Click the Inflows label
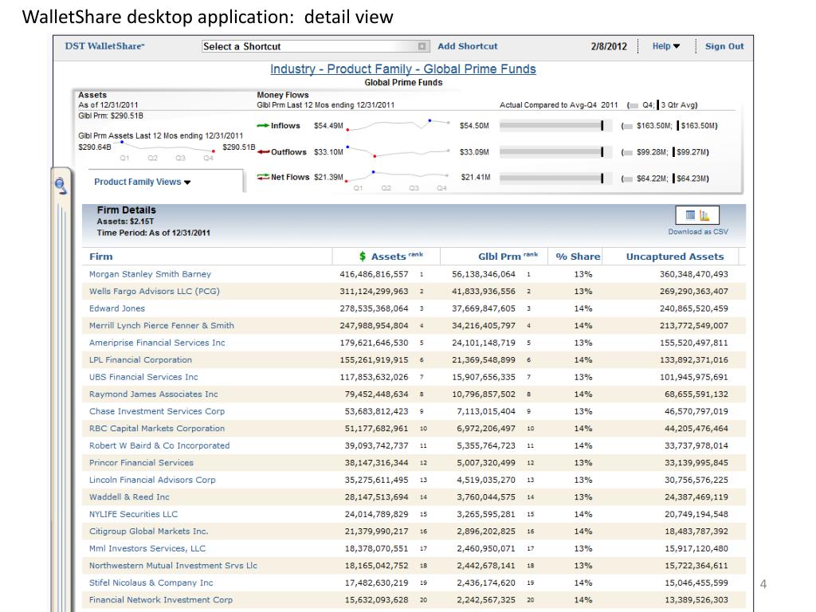 285,125
